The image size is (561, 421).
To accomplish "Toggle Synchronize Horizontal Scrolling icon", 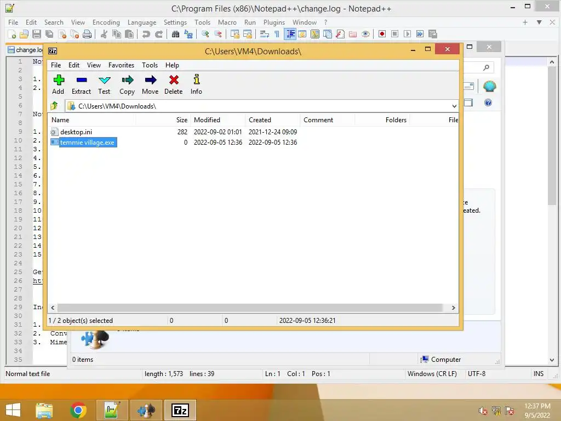I will (x=248, y=34).
